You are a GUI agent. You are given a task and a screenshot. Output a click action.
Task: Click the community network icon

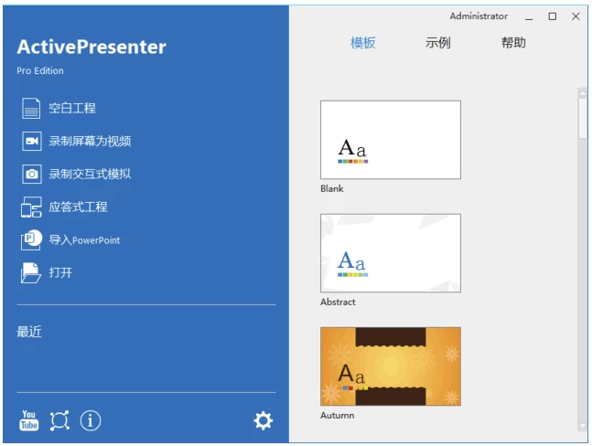click(59, 420)
